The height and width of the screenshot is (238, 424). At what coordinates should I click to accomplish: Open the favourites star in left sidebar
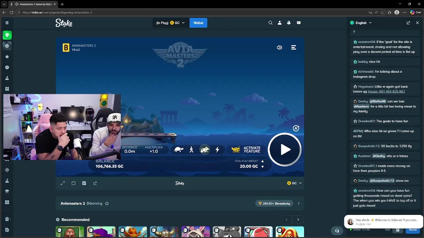(x=7, y=57)
